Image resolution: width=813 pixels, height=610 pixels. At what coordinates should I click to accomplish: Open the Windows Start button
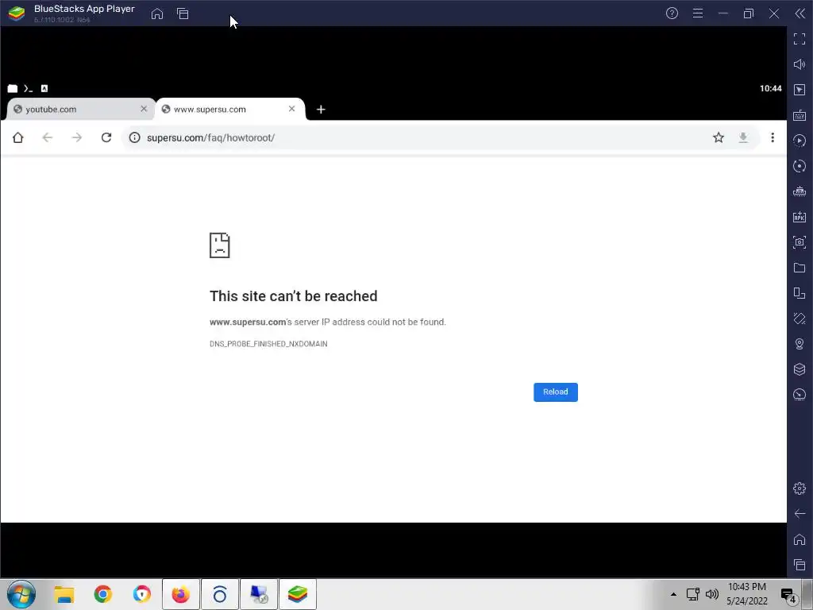(x=21, y=594)
